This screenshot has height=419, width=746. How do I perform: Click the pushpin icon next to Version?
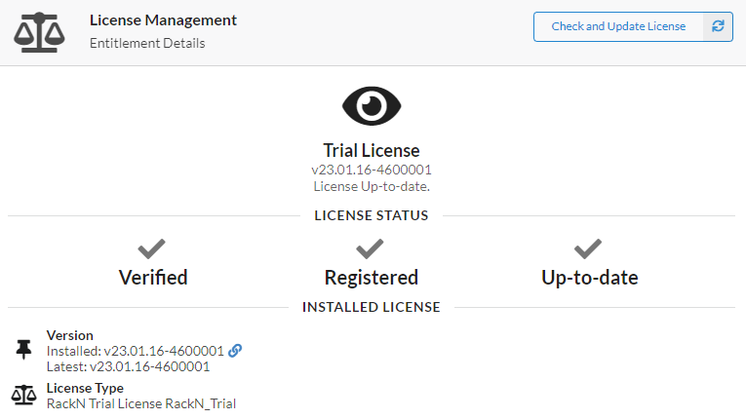pyautogui.click(x=23, y=350)
